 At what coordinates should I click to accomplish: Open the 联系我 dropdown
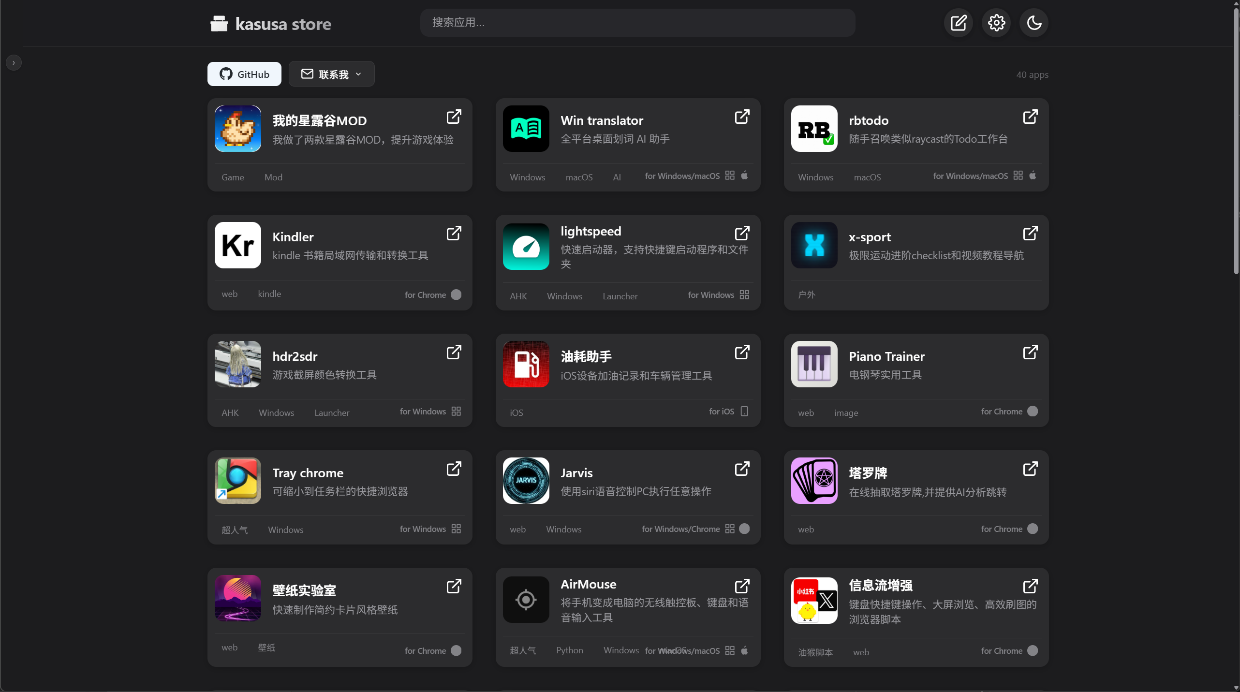tap(331, 74)
